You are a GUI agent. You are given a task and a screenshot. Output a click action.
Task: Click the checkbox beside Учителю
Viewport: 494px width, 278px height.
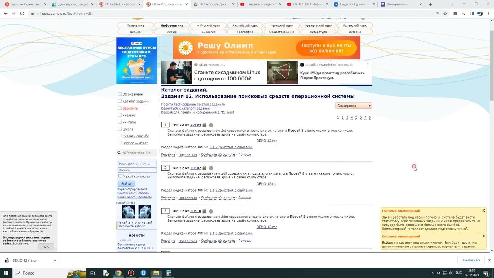(120, 122)
